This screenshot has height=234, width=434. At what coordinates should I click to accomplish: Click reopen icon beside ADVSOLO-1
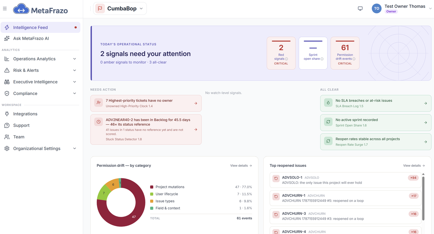(x=276, y=179)
